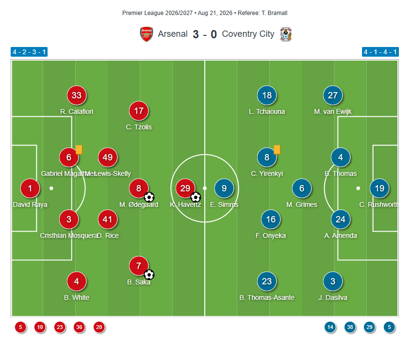Click the Arsenal club crest

(x=147, y=34)
